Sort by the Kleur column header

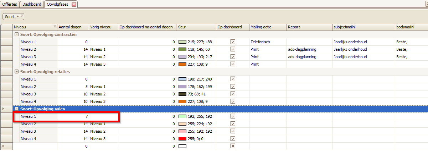pos(196,27)
